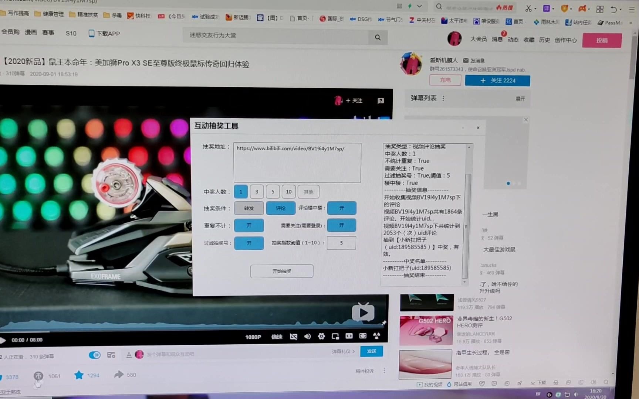Click the magnifier in Bilibili search box
This screenshot has height=399, width=639.
pyautogui.click(x=378, y=37)
